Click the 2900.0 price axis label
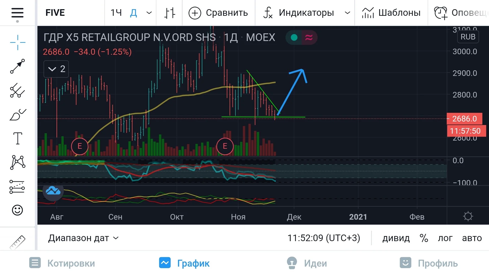489x275 pixels. [465, 73]
